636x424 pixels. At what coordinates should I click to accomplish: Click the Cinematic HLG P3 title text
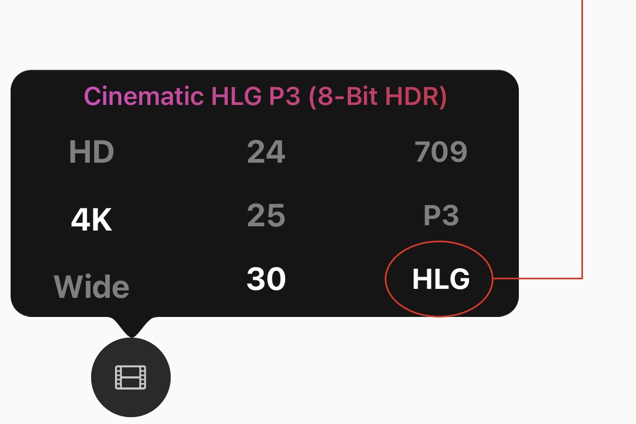[x=265, y=96]
